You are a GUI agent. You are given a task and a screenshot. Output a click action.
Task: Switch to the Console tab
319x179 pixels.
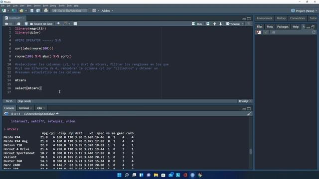[9, 108]
